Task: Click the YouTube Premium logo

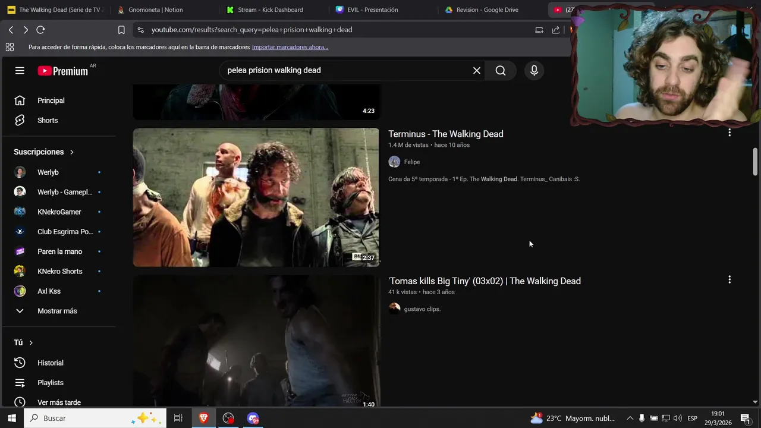Action: [x=63, y=71]
